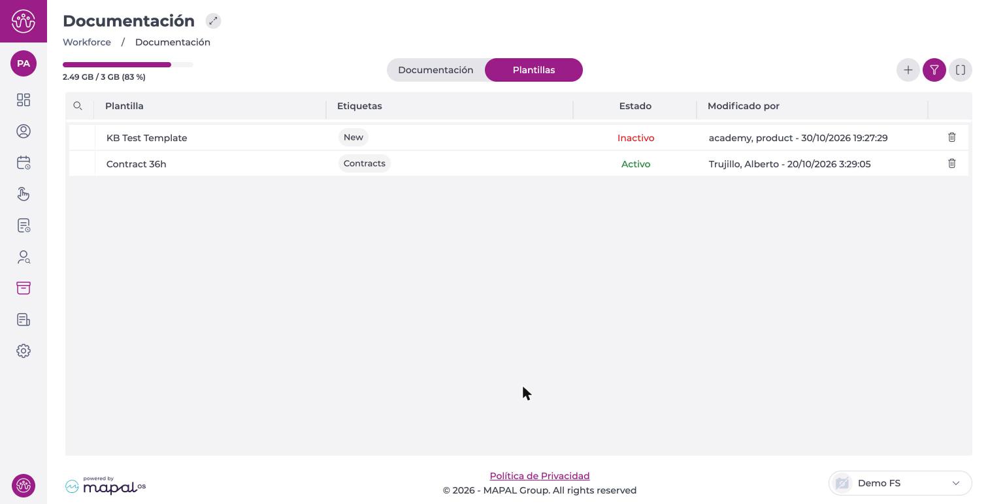Click the Activo status text
Screen dimensions: 988x504
[x=636, y=164]
